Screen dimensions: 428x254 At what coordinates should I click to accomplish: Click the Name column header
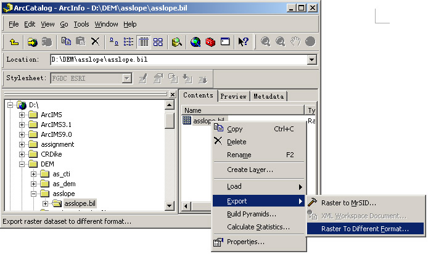click(x=242, y=110)
